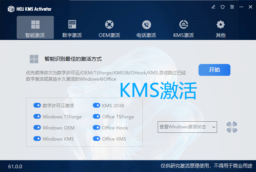
Task: Click the clover icon beside the dropdown
Action: 232,127
